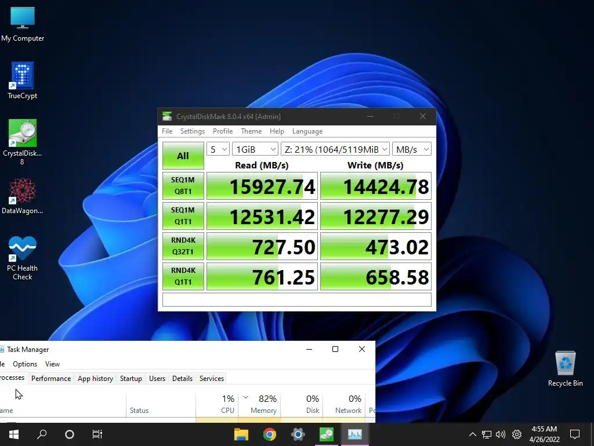Viewport: 594px width, 446px height.
Task: Launch TrueCrypt from desktop shortcut
Action: pyautogui.click(x=23, y=80)
